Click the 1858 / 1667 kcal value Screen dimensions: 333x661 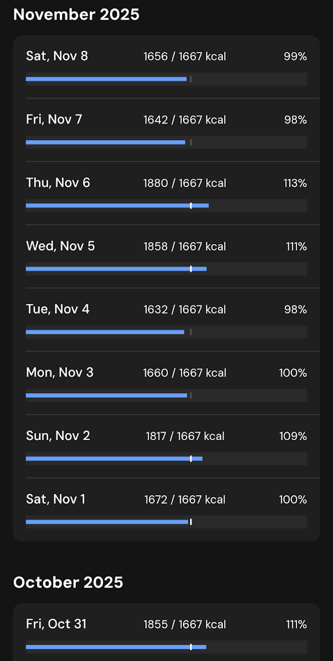pos(184,246)
